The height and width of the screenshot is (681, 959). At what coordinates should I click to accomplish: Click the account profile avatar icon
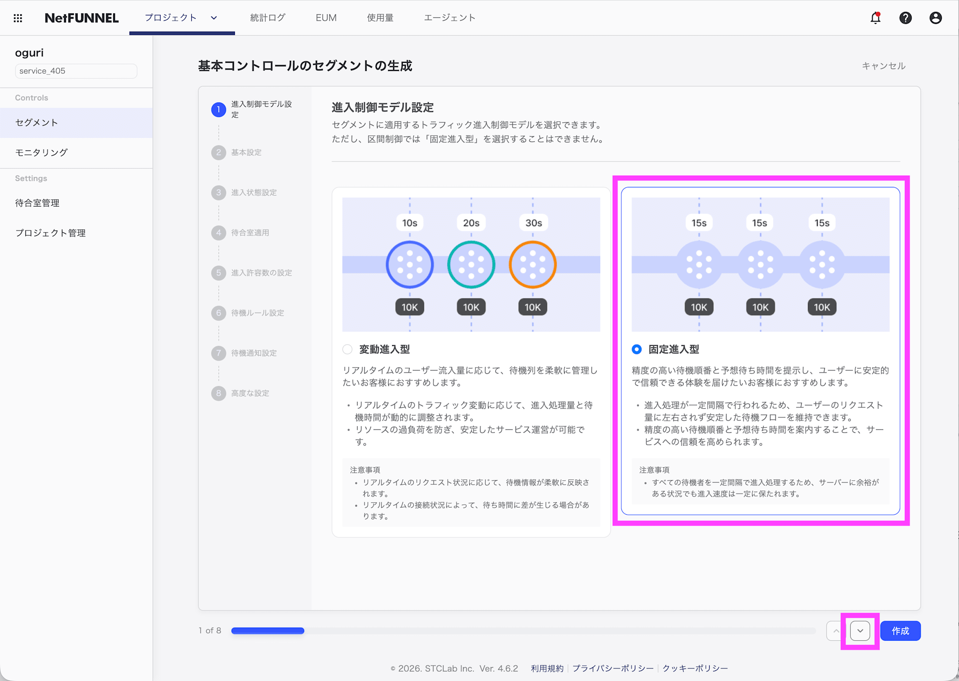pos(935,18)
